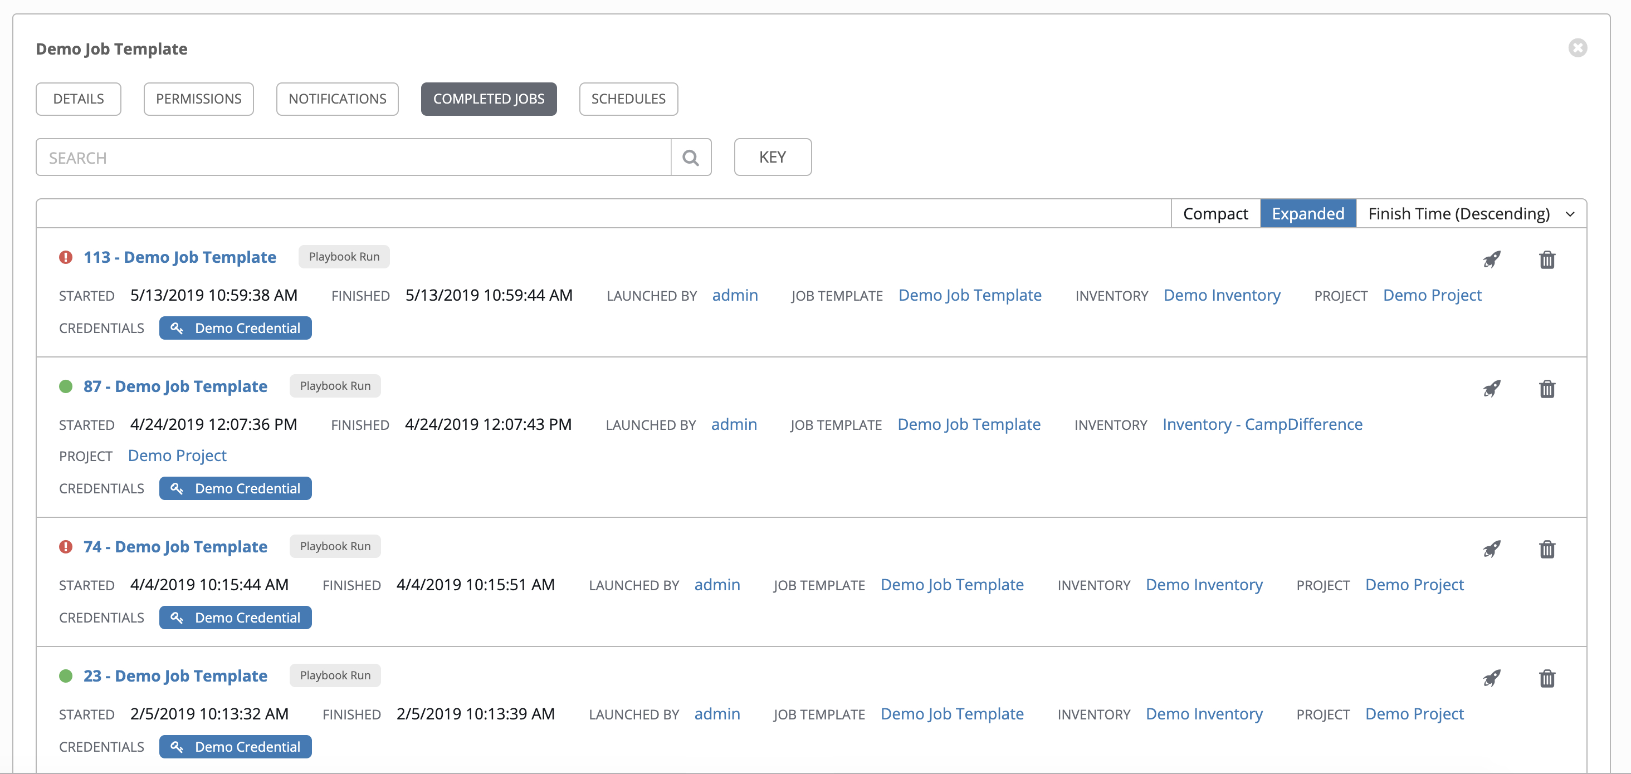Click the SEARCH input field
This screenshot has width=1631, height=774.
point(354,157)
